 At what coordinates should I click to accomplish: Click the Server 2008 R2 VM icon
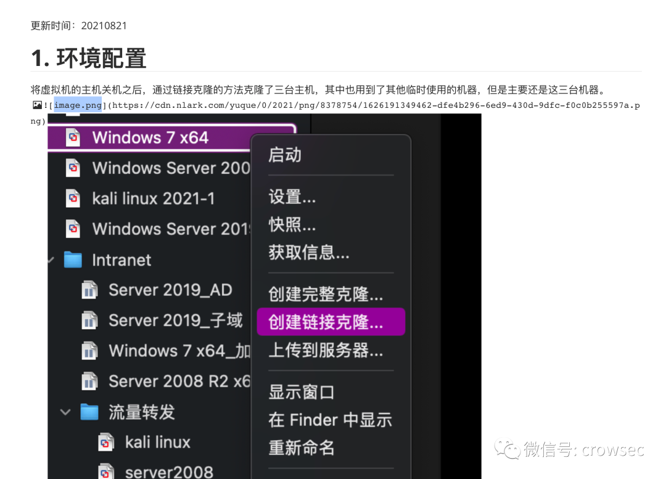[89, 382]
